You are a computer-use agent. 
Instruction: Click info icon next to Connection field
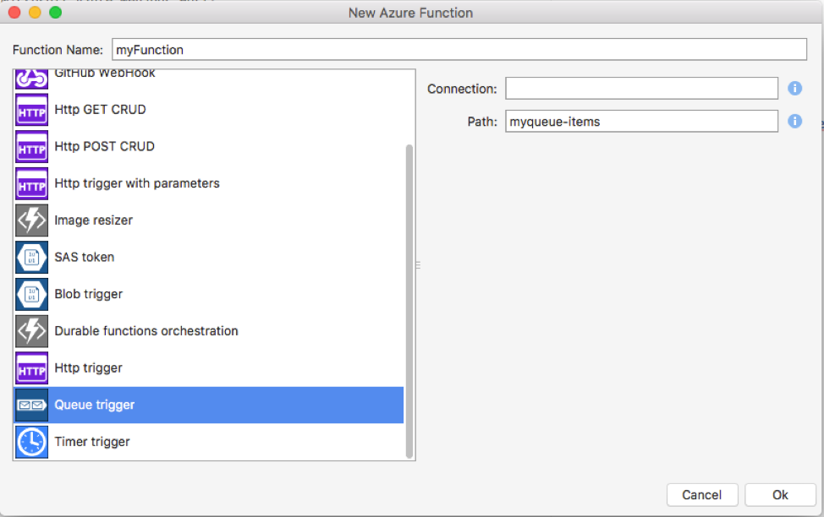point(794,88)
